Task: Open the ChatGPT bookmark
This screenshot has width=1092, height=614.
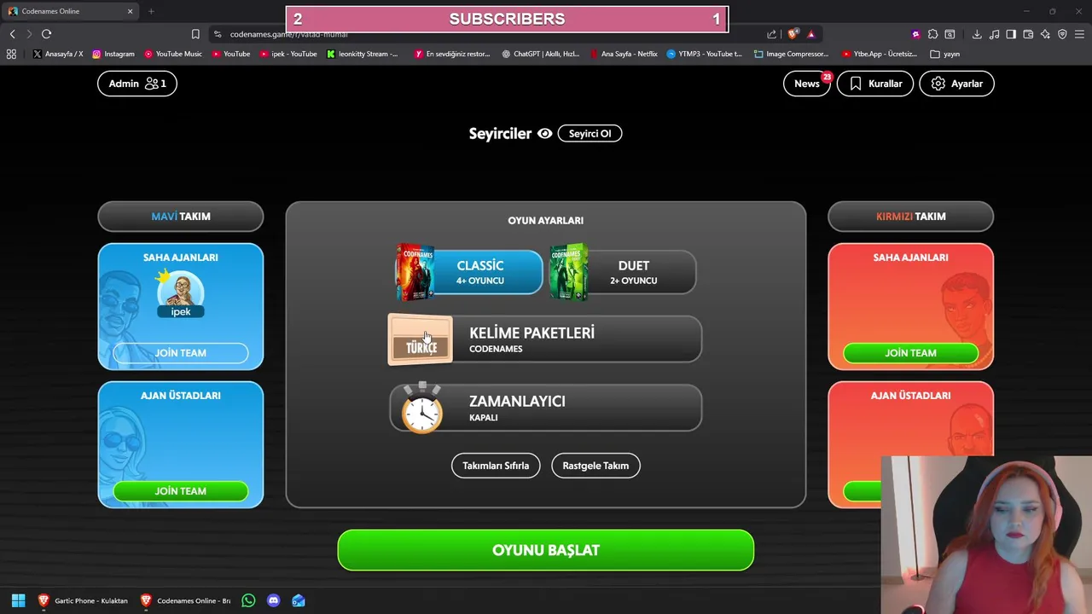Action: click(541, 54)
